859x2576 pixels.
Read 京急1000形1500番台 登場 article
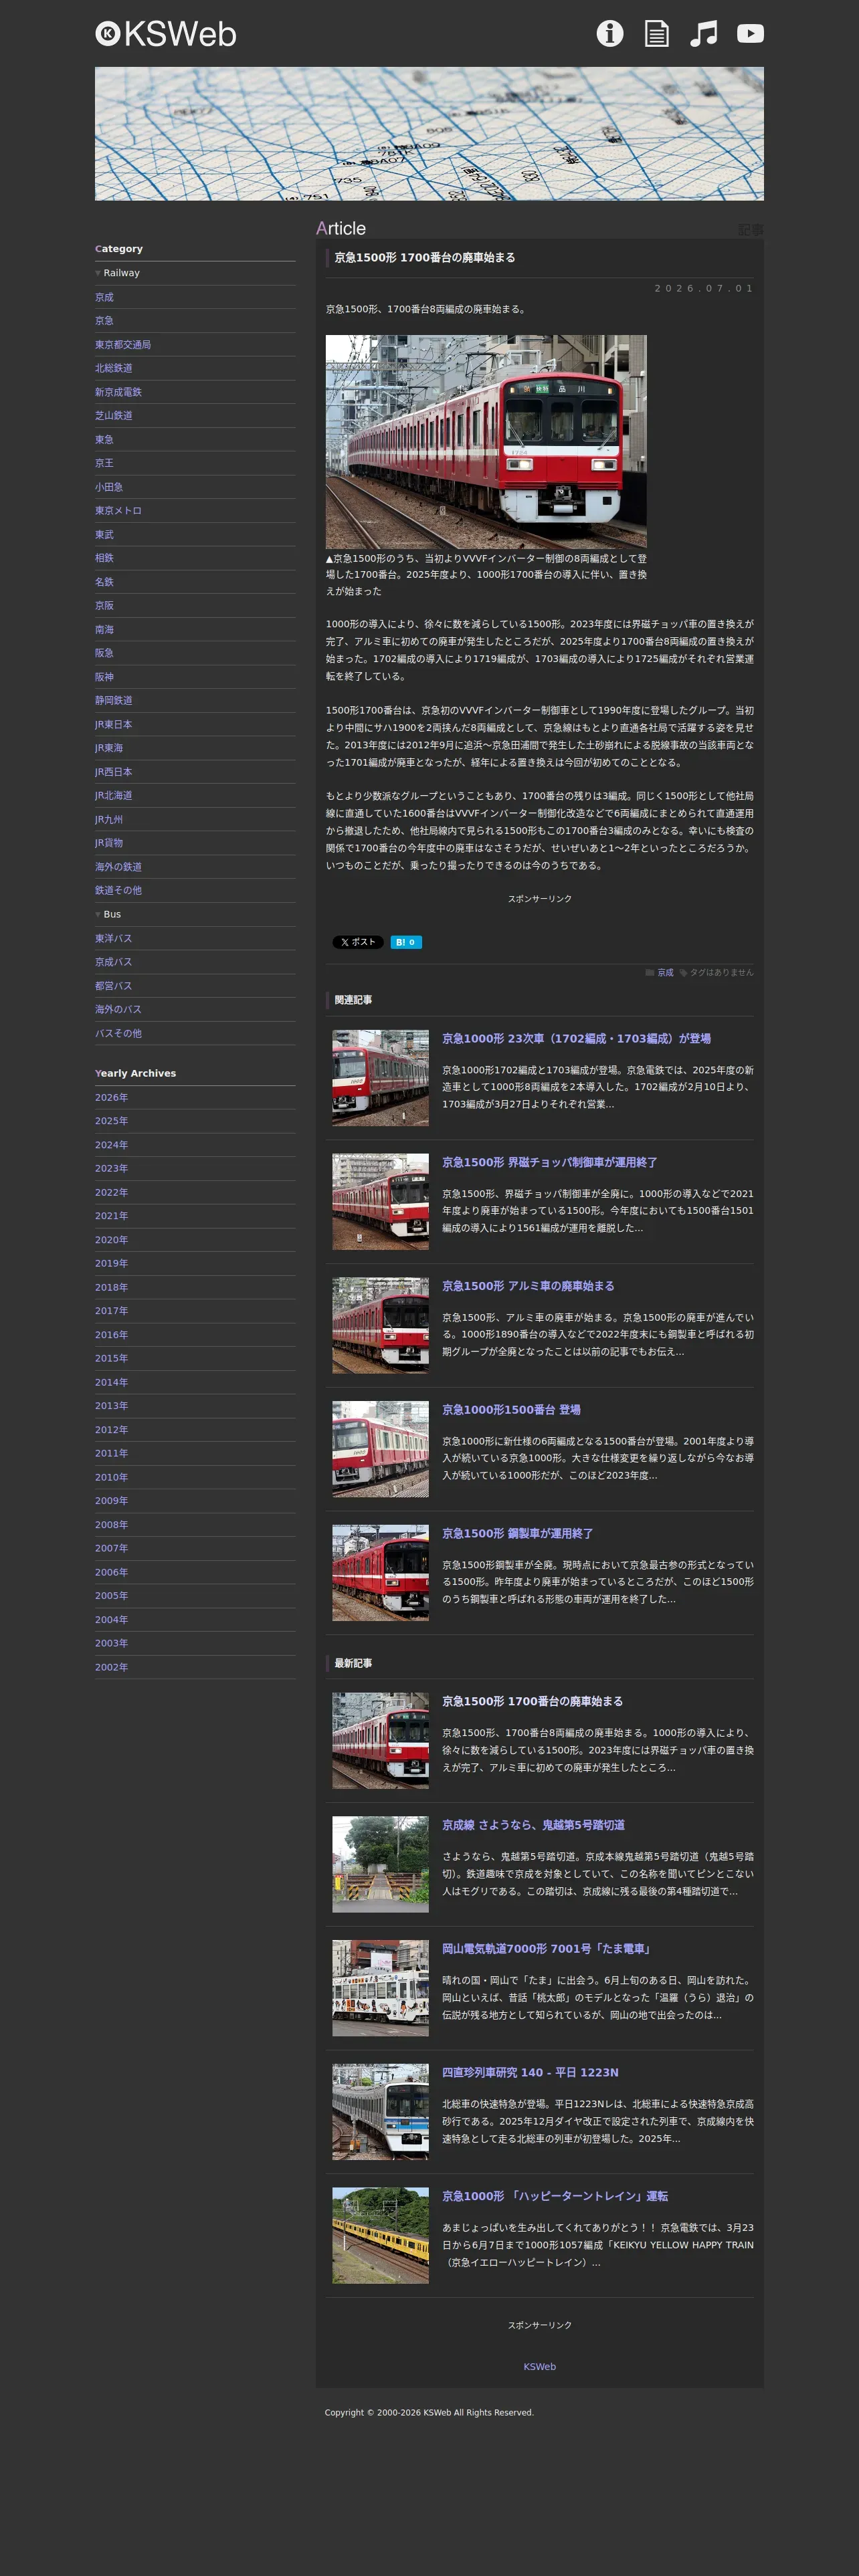click(x=511, y=1410)
